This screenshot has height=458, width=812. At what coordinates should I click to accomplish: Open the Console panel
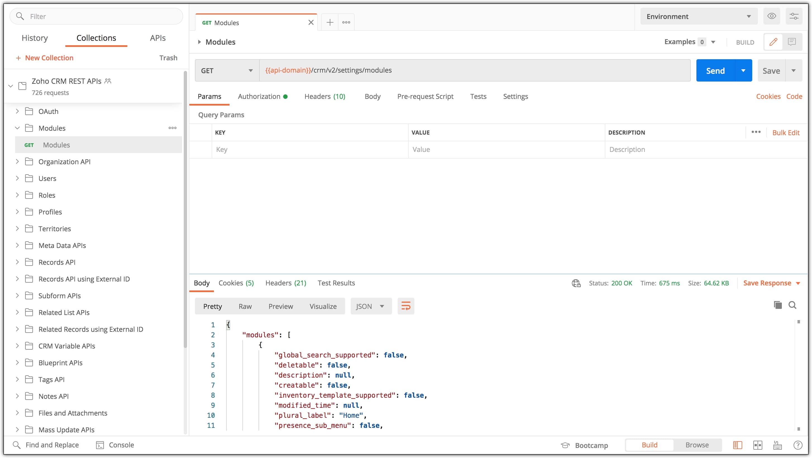pyautogui.click(x=115, y=445)
